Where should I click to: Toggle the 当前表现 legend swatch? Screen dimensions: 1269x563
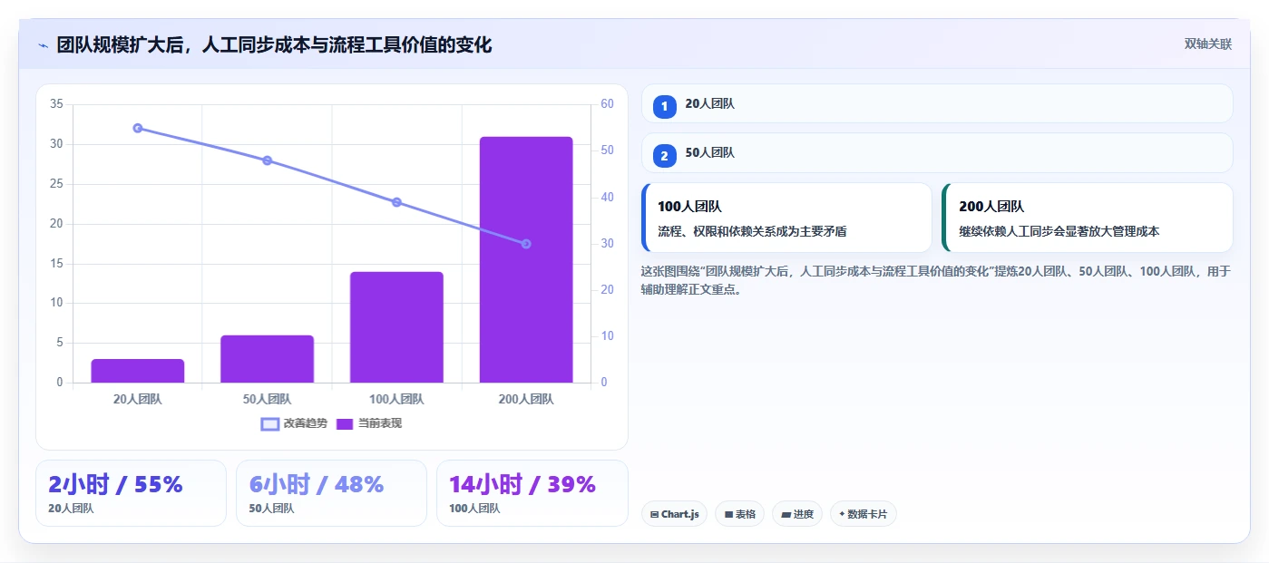point(345,423)
